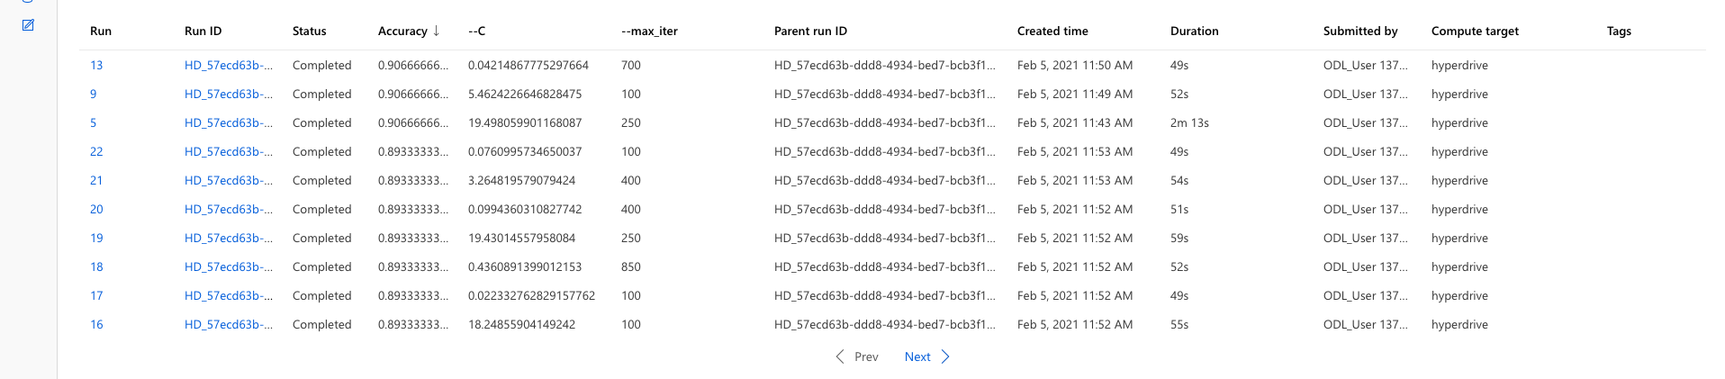Open the Run ID link for run 5
This screenshot has width=1725, height=379.
228,122
